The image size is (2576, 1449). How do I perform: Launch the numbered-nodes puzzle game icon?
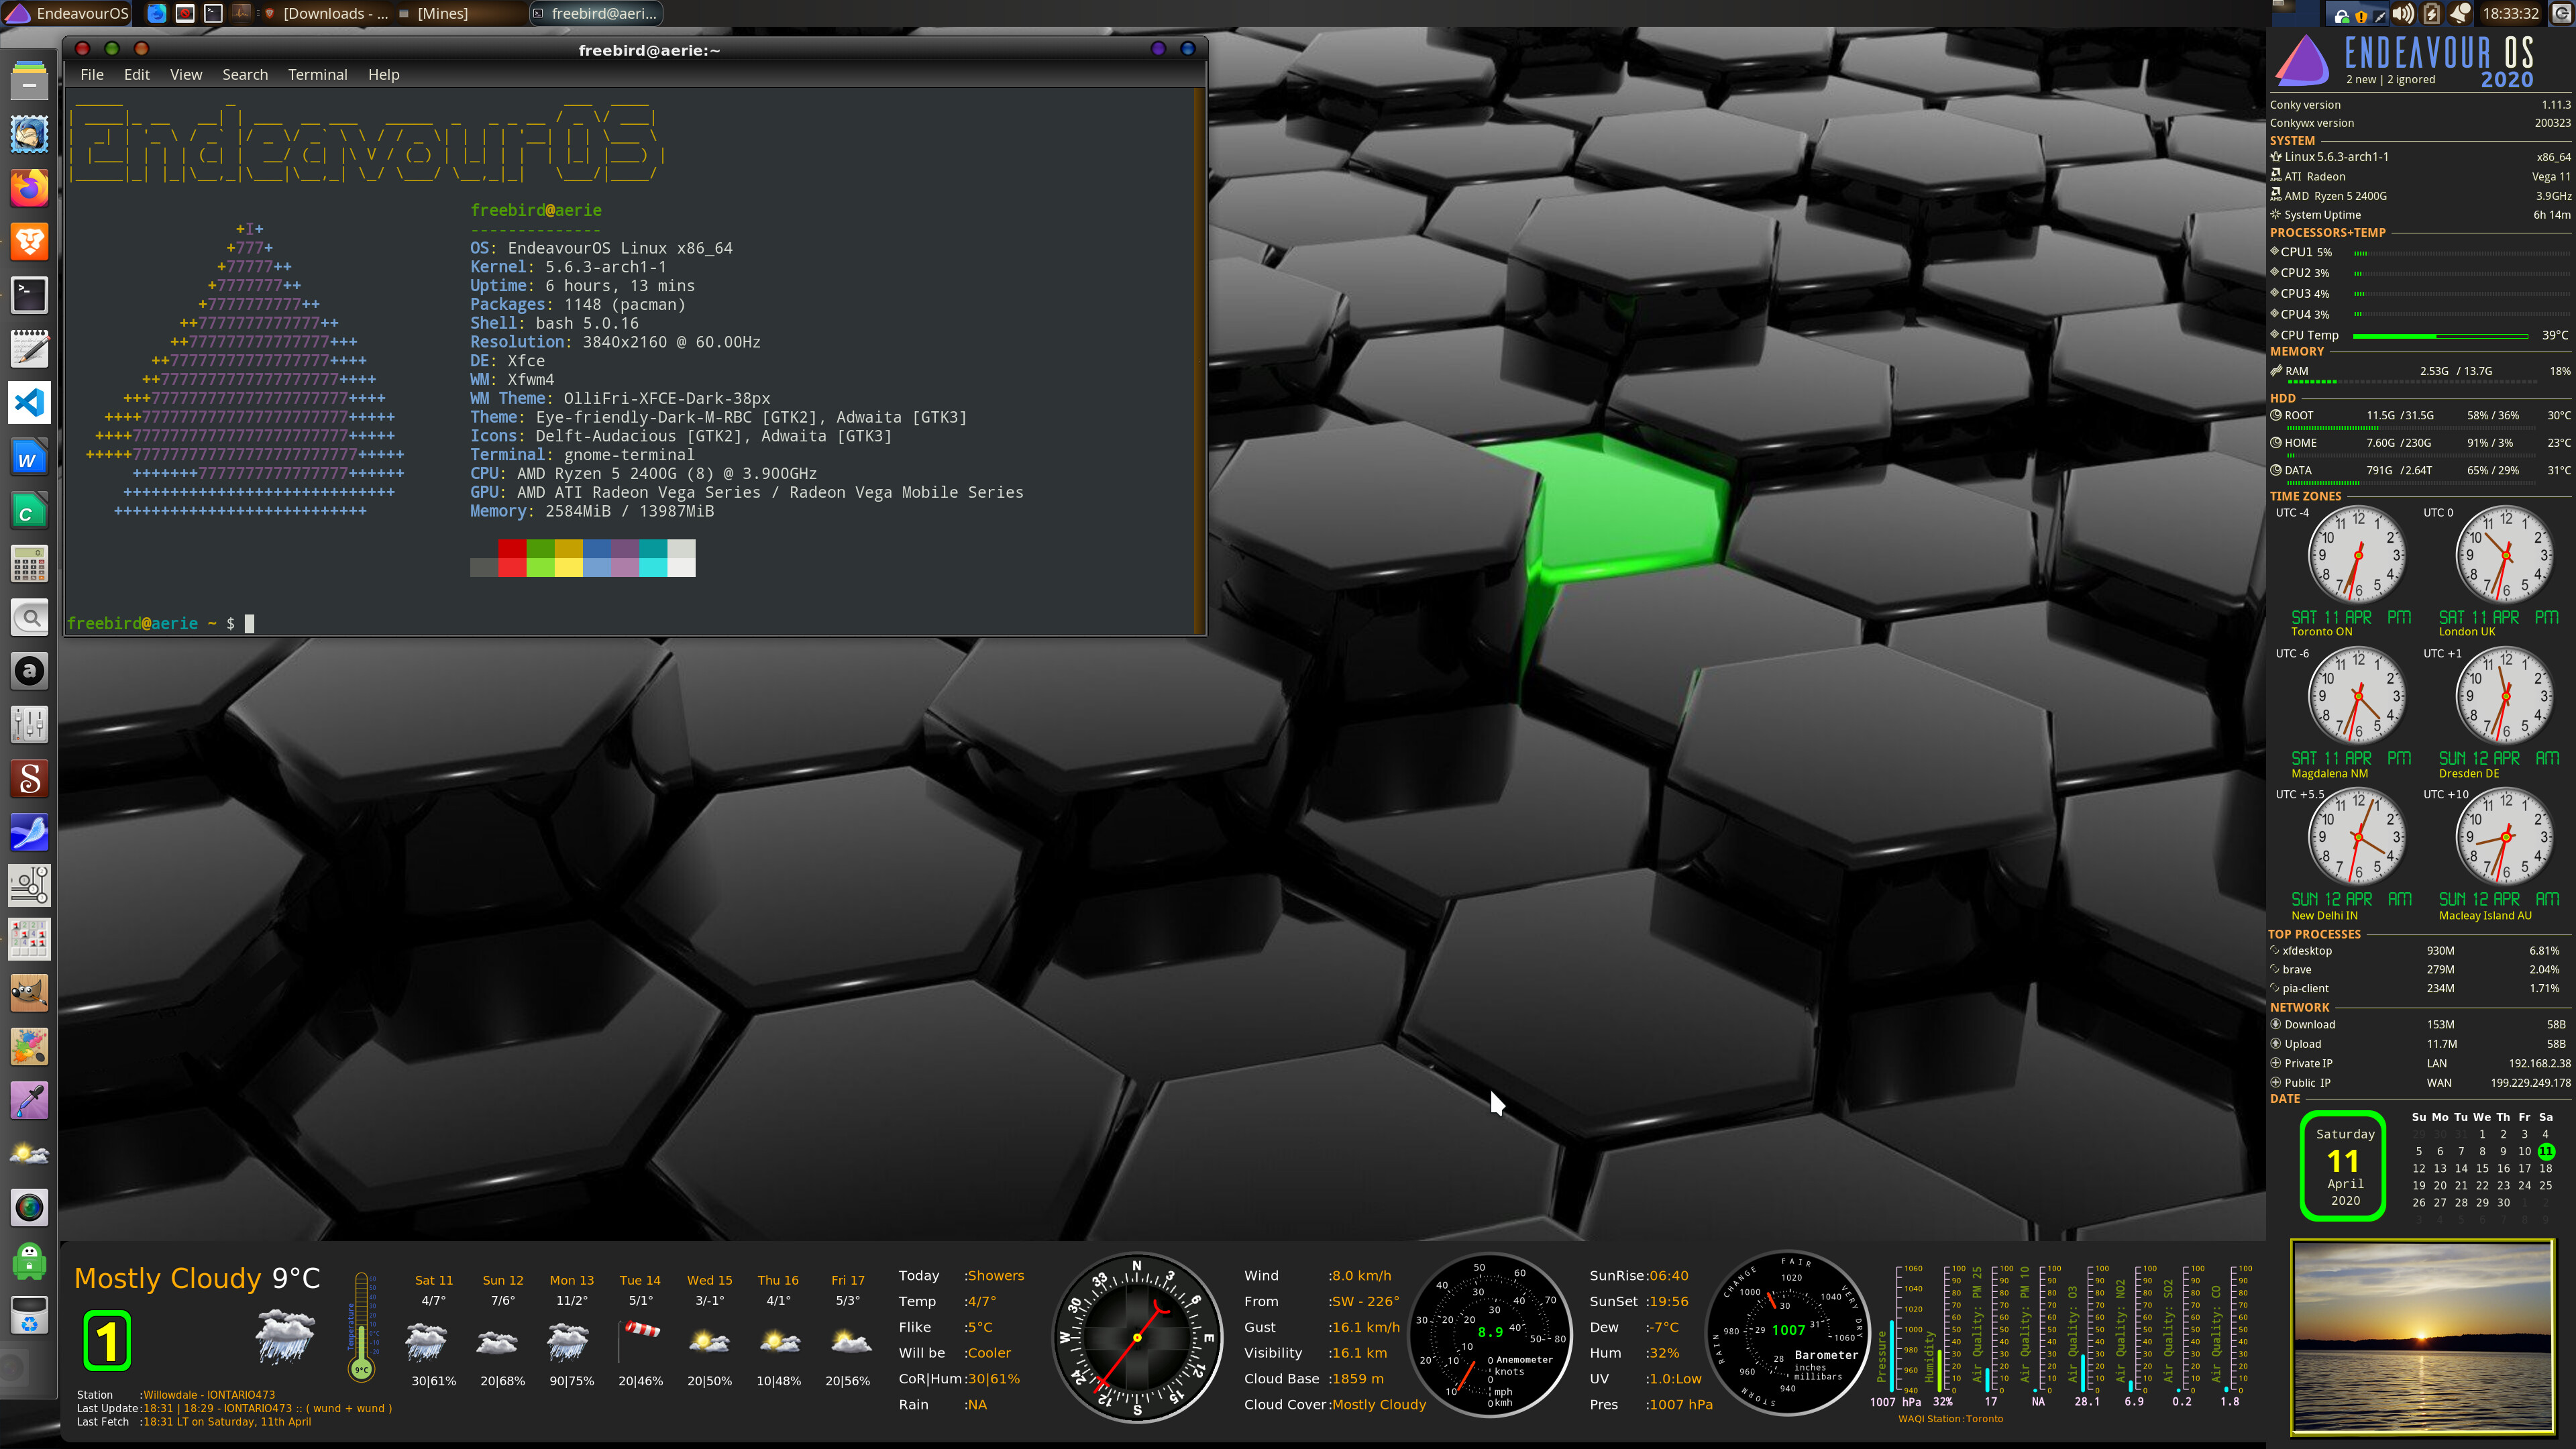(x=29, y=885)
